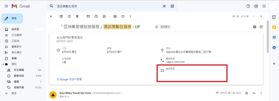Open Google Calendar side panel
The image size is (279, 101).
coord(274,17)
